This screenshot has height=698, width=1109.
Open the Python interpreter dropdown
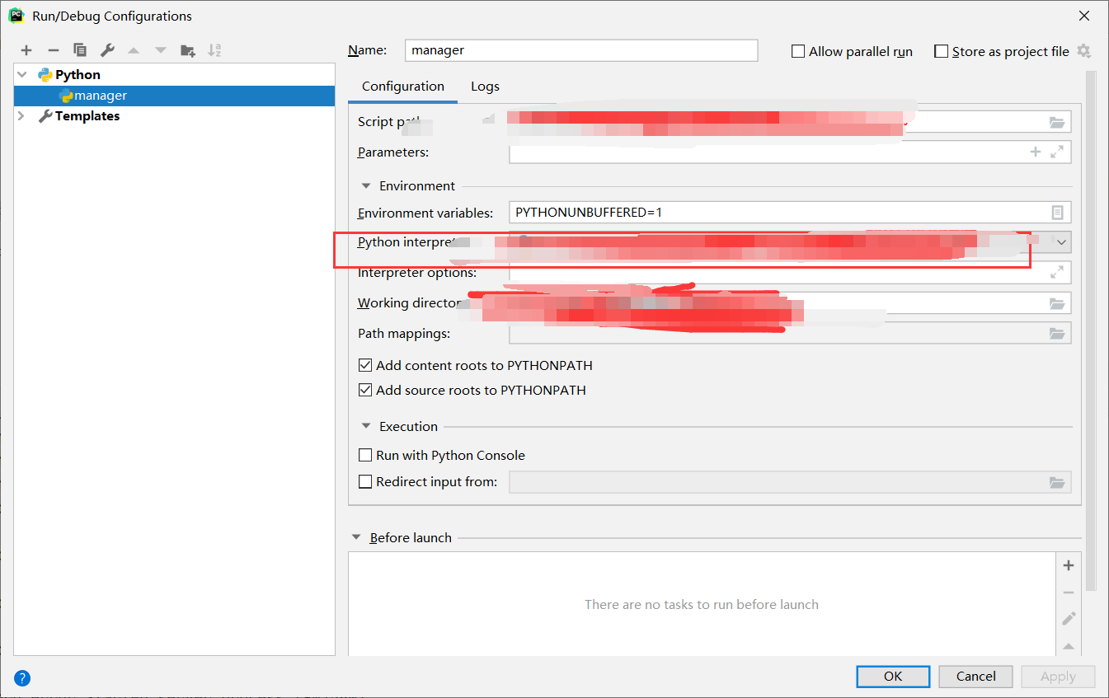click(1061, 242)
